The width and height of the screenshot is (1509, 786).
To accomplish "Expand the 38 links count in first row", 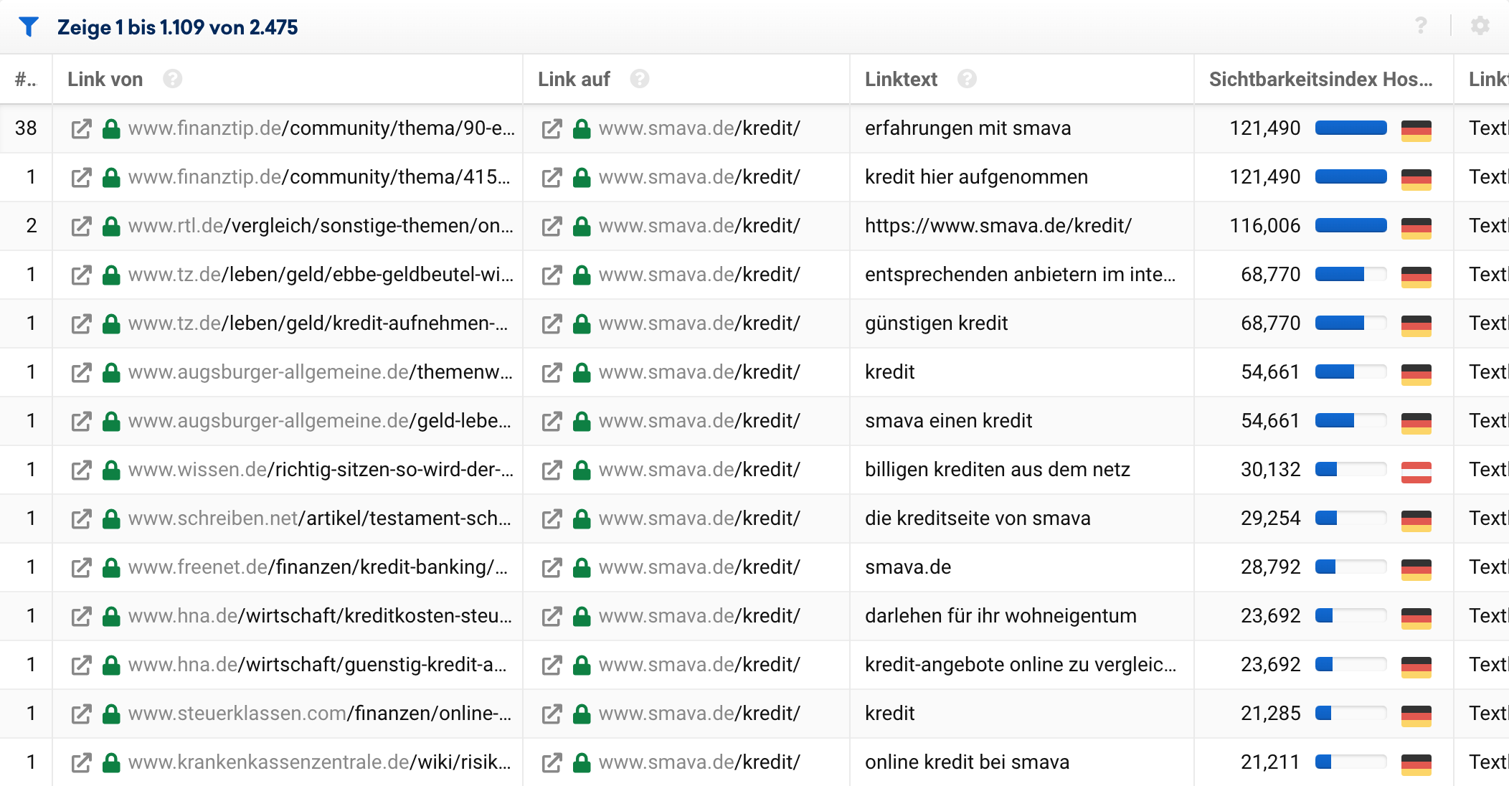I will (x=26, y=128).
